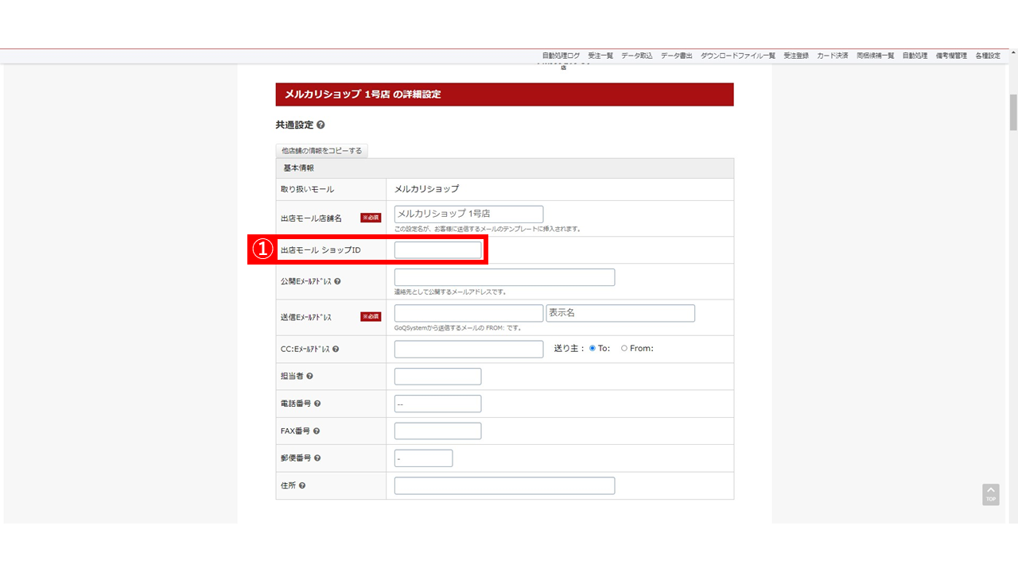Show help icon for 担当者
This screenshot has height=572, width=1018.
(x=309, y=377)
